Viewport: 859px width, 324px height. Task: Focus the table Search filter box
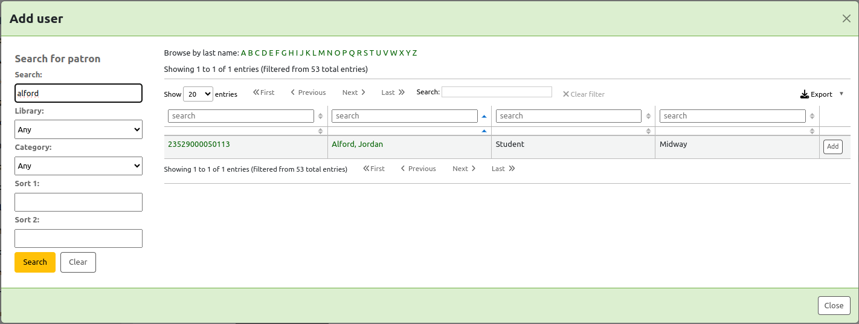pyautogui.click(x=497, y=92)
